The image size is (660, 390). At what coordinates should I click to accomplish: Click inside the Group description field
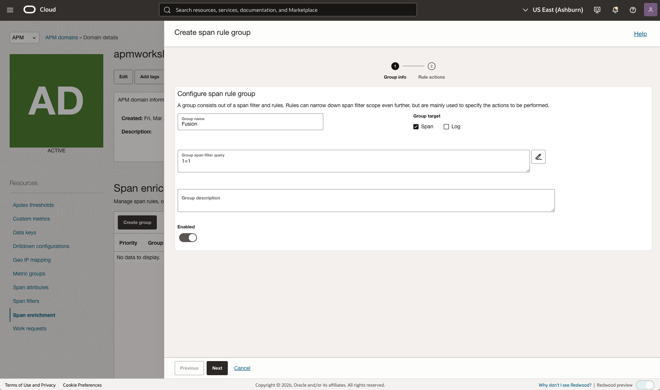click(366, 201)
